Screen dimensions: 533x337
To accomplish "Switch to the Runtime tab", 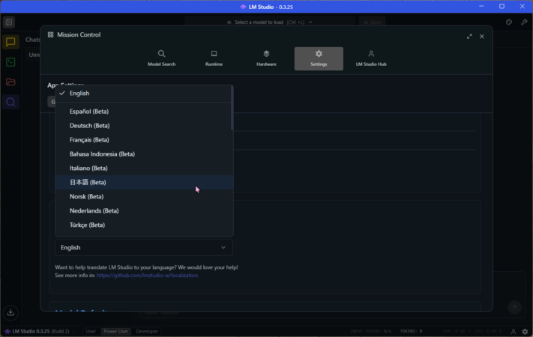I will click(214, 58).
